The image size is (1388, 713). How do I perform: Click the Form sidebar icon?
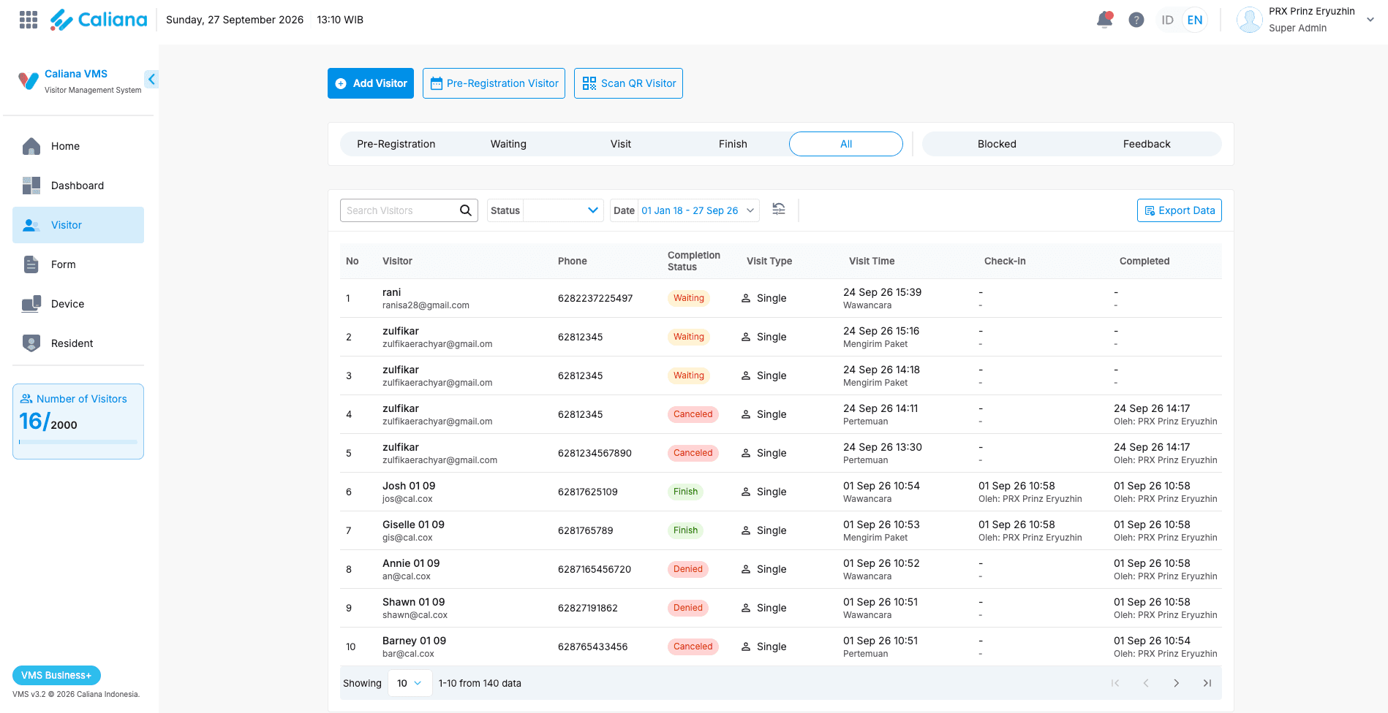click(x=31, y=264)
